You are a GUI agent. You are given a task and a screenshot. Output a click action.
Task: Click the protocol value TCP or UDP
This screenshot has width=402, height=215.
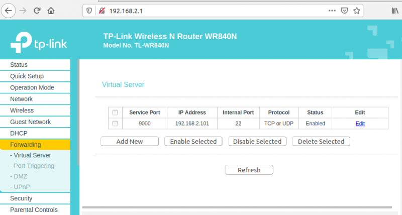pyautogui.click(x=279, y=124)
